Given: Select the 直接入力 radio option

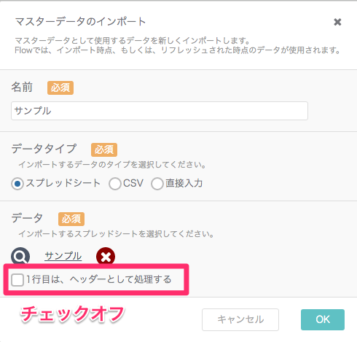Looking at the screenshot, I should point(157,184).
